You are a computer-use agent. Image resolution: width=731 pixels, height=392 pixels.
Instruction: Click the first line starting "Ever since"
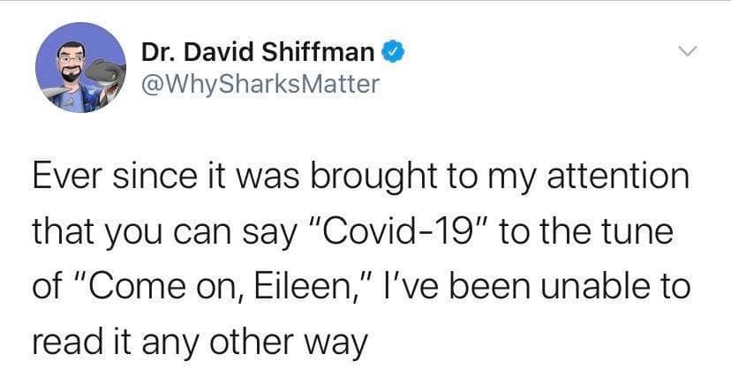[360, 176]
